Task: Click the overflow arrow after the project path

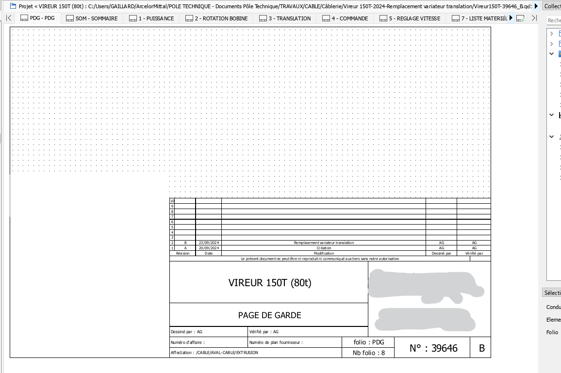Action: pyautogui.click(x=536, y=6)
